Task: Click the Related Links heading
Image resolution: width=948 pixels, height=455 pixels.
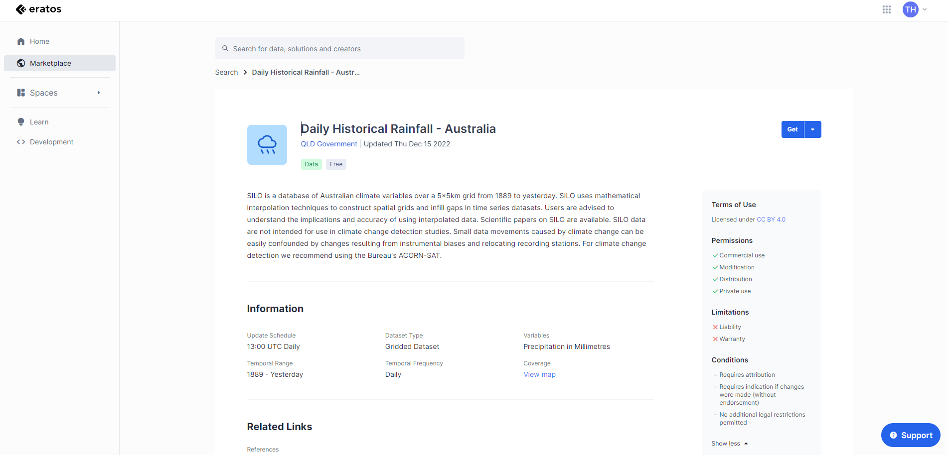Action: tap(280, 427)
